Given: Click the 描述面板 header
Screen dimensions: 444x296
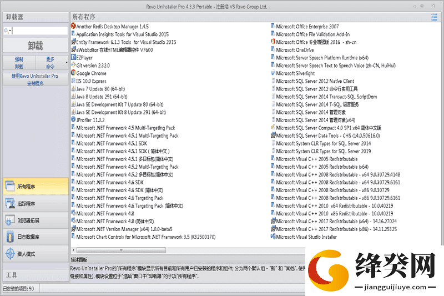Looking at the screenshot, I should 79,259.
